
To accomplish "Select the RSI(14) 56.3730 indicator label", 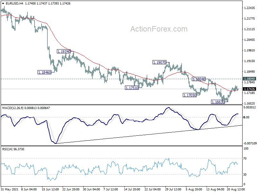I will pyautogui.click(x=13, y=149).
